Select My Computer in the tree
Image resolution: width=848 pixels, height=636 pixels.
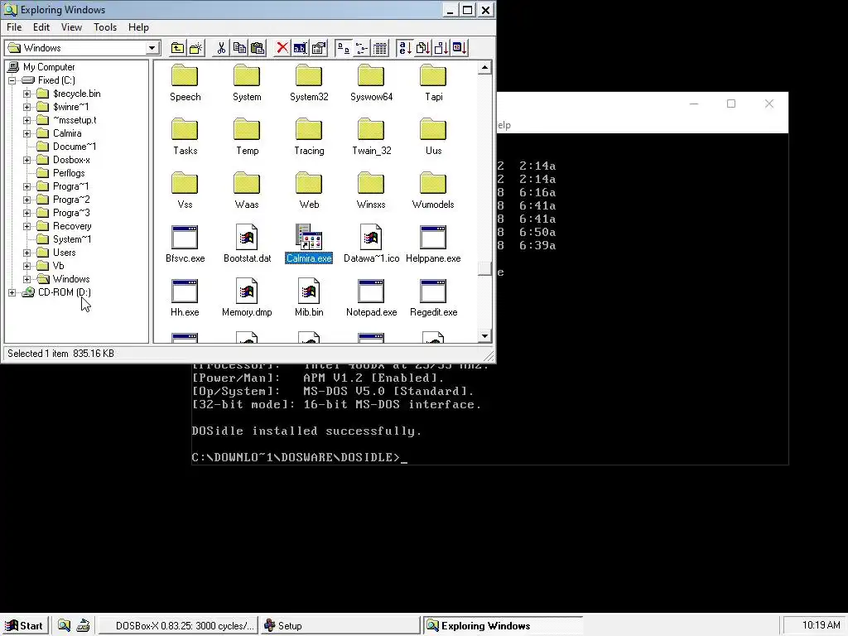coord(49,67)
